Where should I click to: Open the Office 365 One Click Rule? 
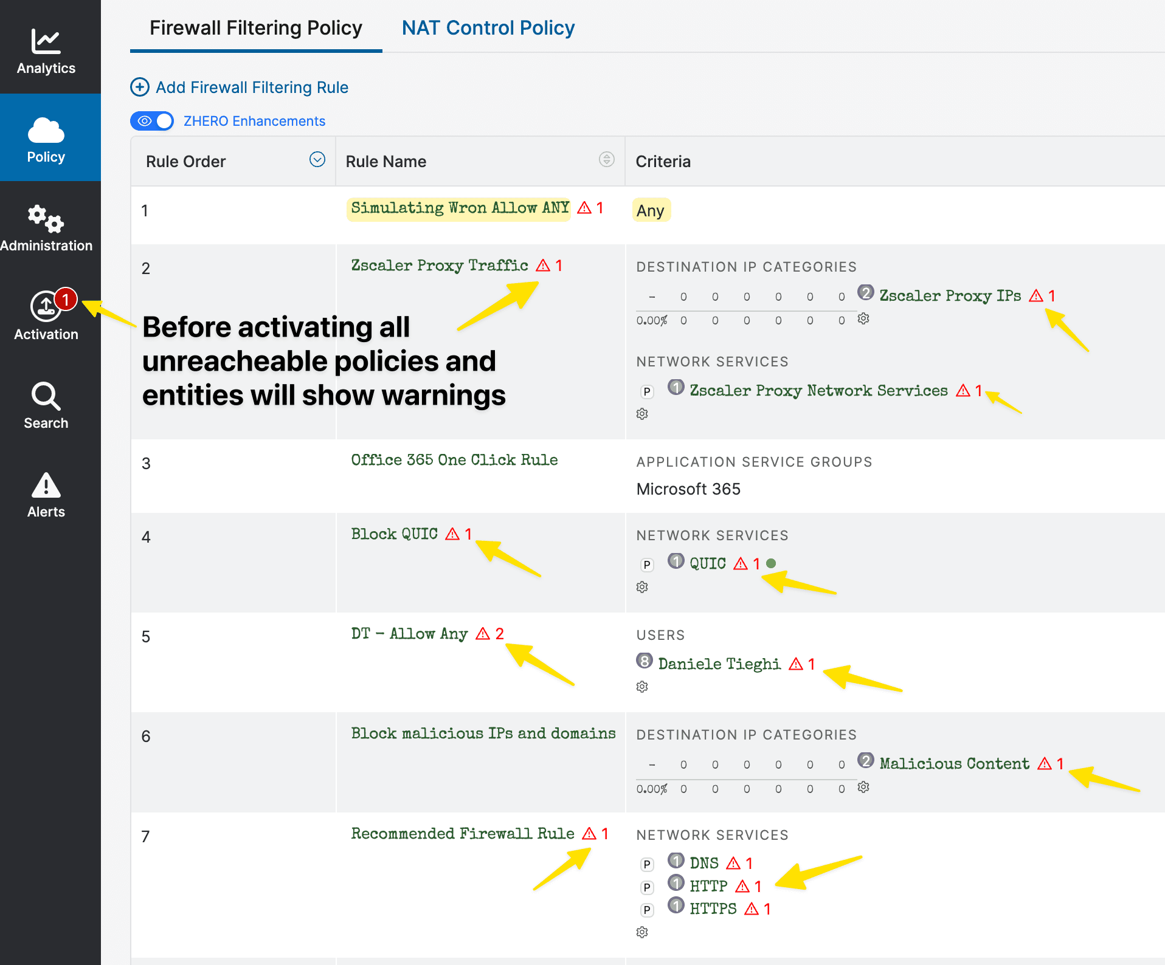[454, 460]
